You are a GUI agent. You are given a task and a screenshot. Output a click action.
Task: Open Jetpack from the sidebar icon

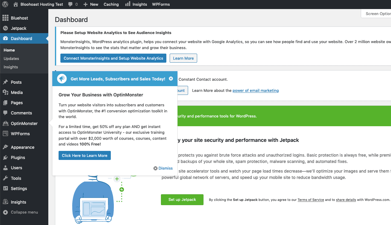(5, 28)
